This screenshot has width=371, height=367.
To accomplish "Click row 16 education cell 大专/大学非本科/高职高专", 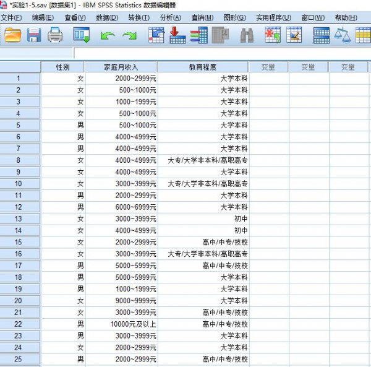I will 203,254.
